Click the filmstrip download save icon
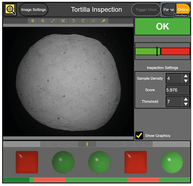Viewport: 193px width, 186px height. (143, 144)
